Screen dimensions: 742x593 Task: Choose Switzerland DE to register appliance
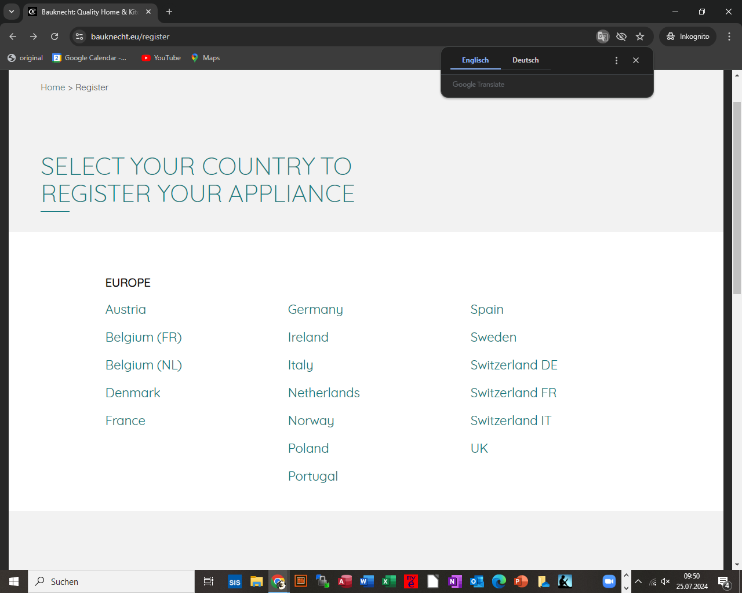[x=514, y=365]
